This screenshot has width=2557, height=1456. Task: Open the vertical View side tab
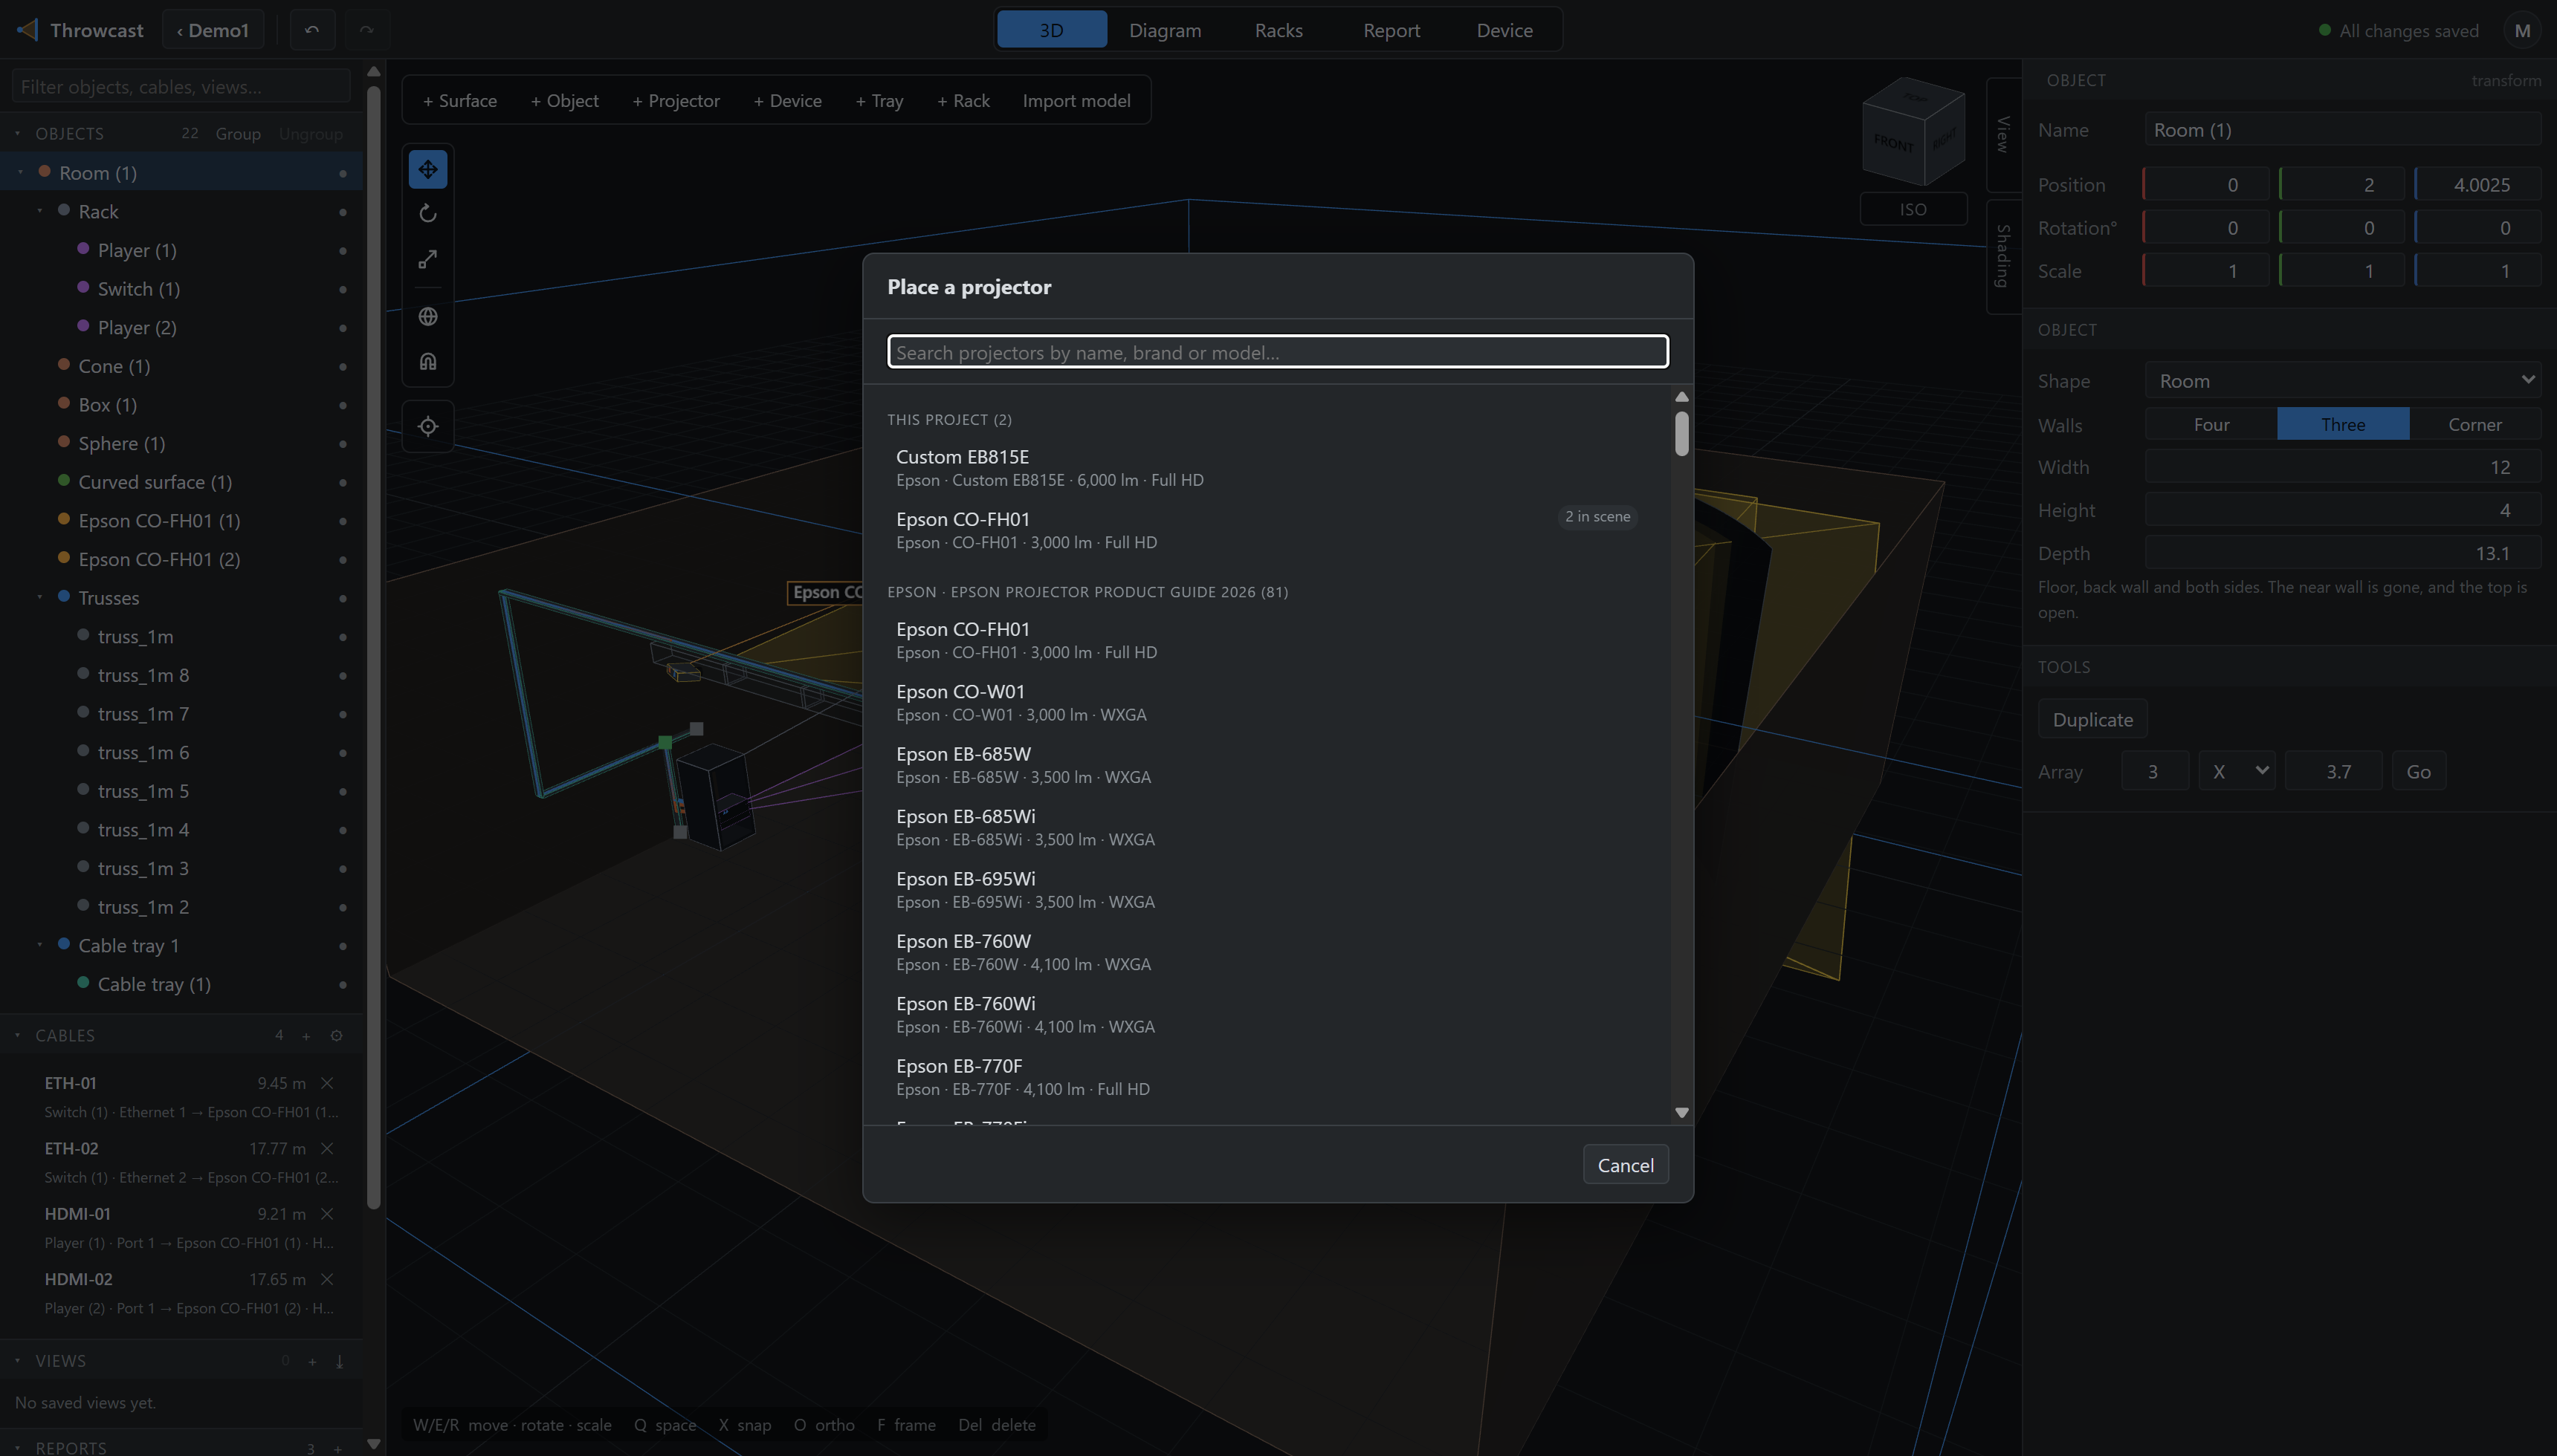tap(2002, 135)
